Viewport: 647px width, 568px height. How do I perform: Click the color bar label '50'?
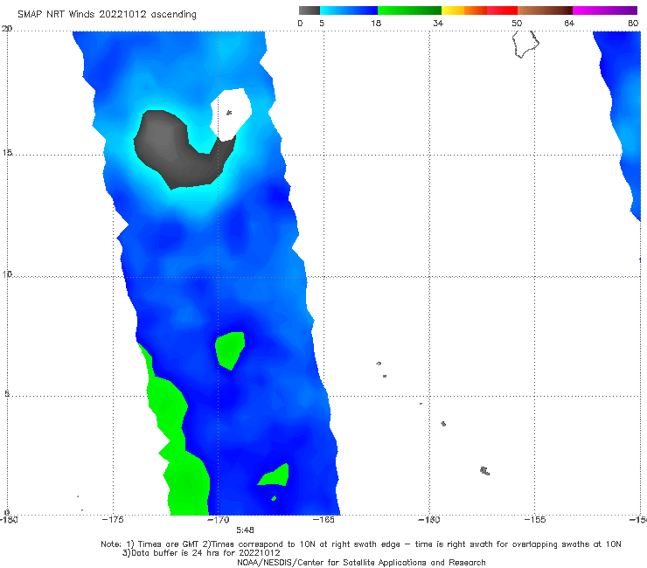517,23
